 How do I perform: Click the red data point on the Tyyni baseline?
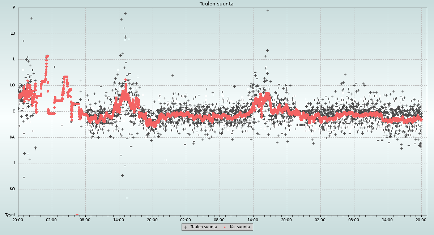pyautogui.click(x=77, y=215)
